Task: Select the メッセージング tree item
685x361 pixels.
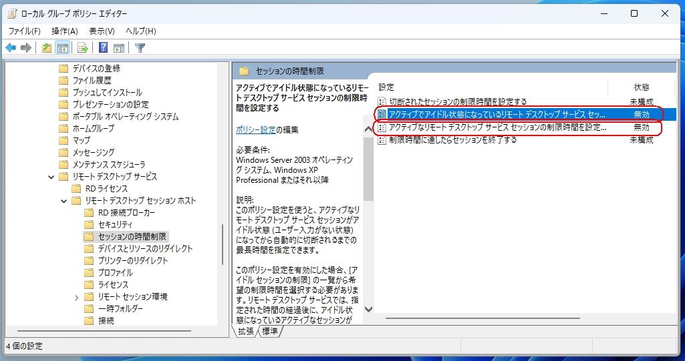Action: pyautogui.click(x=94, y=152)
